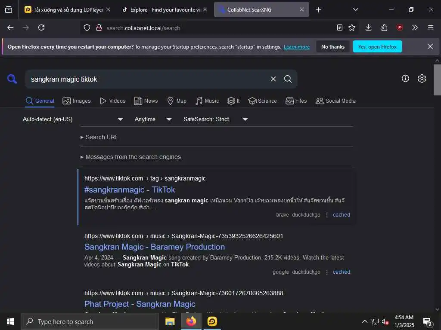Screen dimensions: 441x330
Task: Click the address bar URL
Action: click(x=143, y=28)
